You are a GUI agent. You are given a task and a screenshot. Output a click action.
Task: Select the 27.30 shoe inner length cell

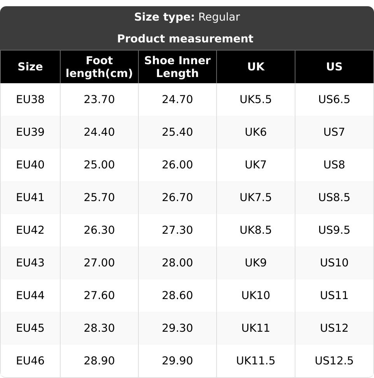pyautogui.click(x=177, y=230)
